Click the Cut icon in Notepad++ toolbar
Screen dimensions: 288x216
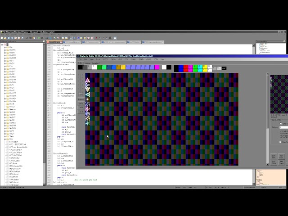(x=27, y=38)
